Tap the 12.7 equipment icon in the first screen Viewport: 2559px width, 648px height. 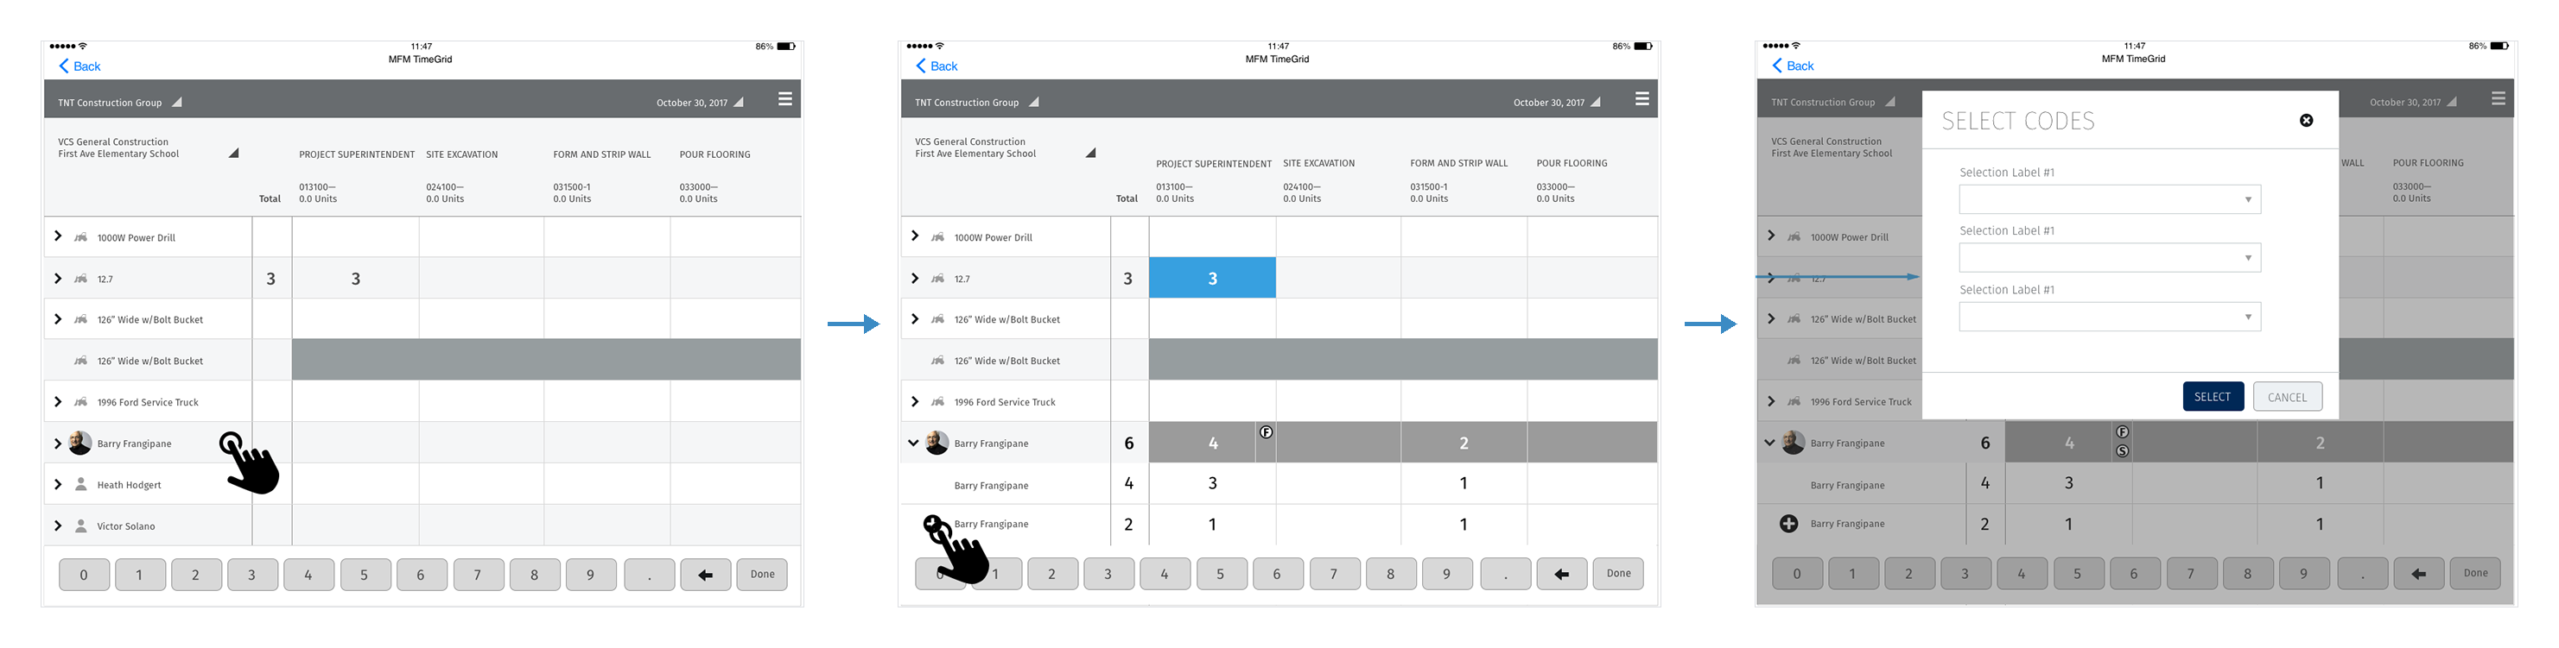pyautogui.click(x=80, y=279)
